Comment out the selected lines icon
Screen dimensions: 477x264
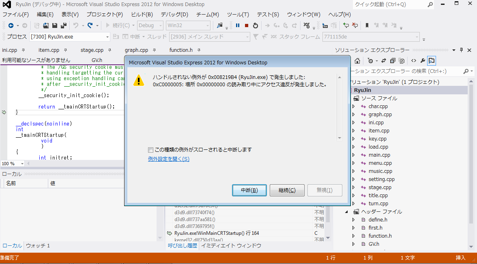(x=346, y=26)
